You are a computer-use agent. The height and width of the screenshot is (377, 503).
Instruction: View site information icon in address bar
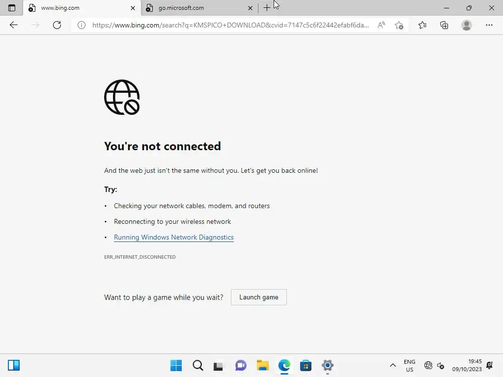82,25
